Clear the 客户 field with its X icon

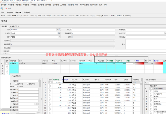(x=57, y=29)
